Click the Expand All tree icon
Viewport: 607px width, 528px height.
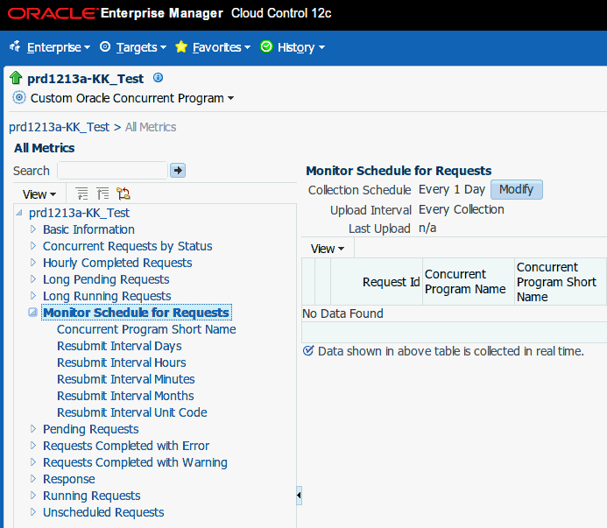click(81, 194)
